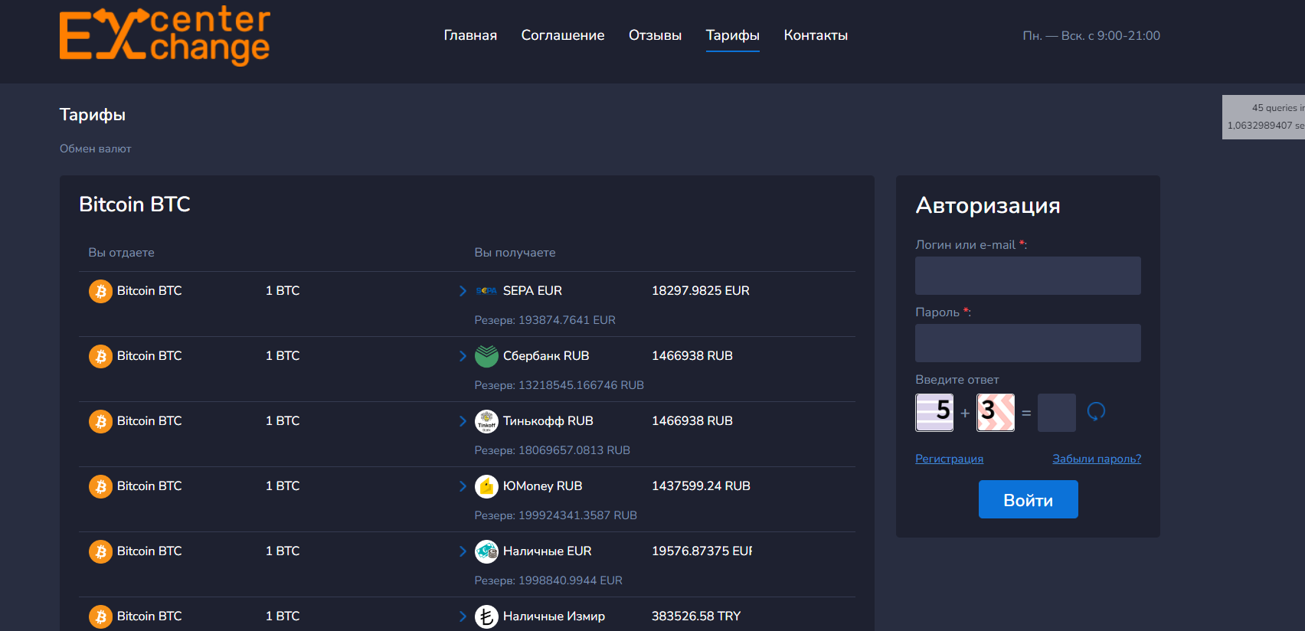Click the SEPA EUR label
This screenshot has width=1305, height=631.
[532, 291]
